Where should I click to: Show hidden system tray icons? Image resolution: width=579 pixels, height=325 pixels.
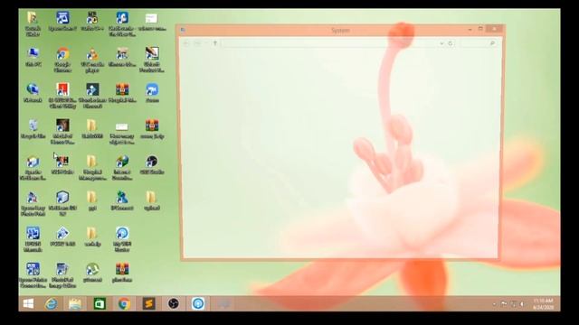494,304
